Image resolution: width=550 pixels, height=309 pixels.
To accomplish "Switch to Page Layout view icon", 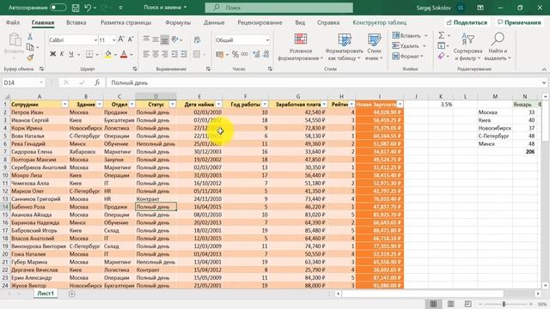I will (x=450, y=304).
